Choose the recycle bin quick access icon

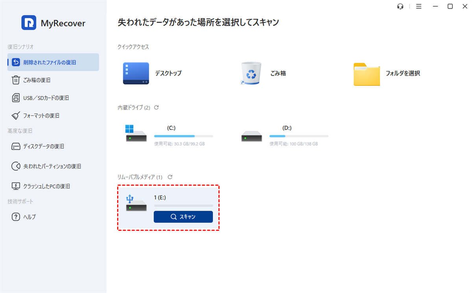pyautogui.click(x=251, y=73)
